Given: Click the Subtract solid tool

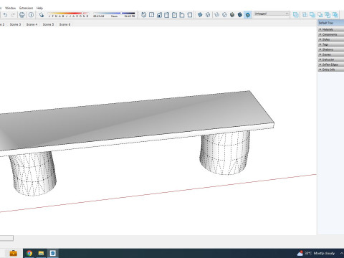Looking at the screenshot, I should coord(320,15).
